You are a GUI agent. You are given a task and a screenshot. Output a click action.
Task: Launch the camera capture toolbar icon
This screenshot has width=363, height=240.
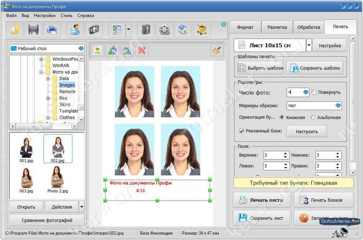click(x=94, y=30)
